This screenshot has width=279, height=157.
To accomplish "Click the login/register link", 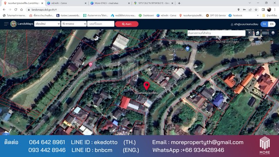I will point(244,24).
